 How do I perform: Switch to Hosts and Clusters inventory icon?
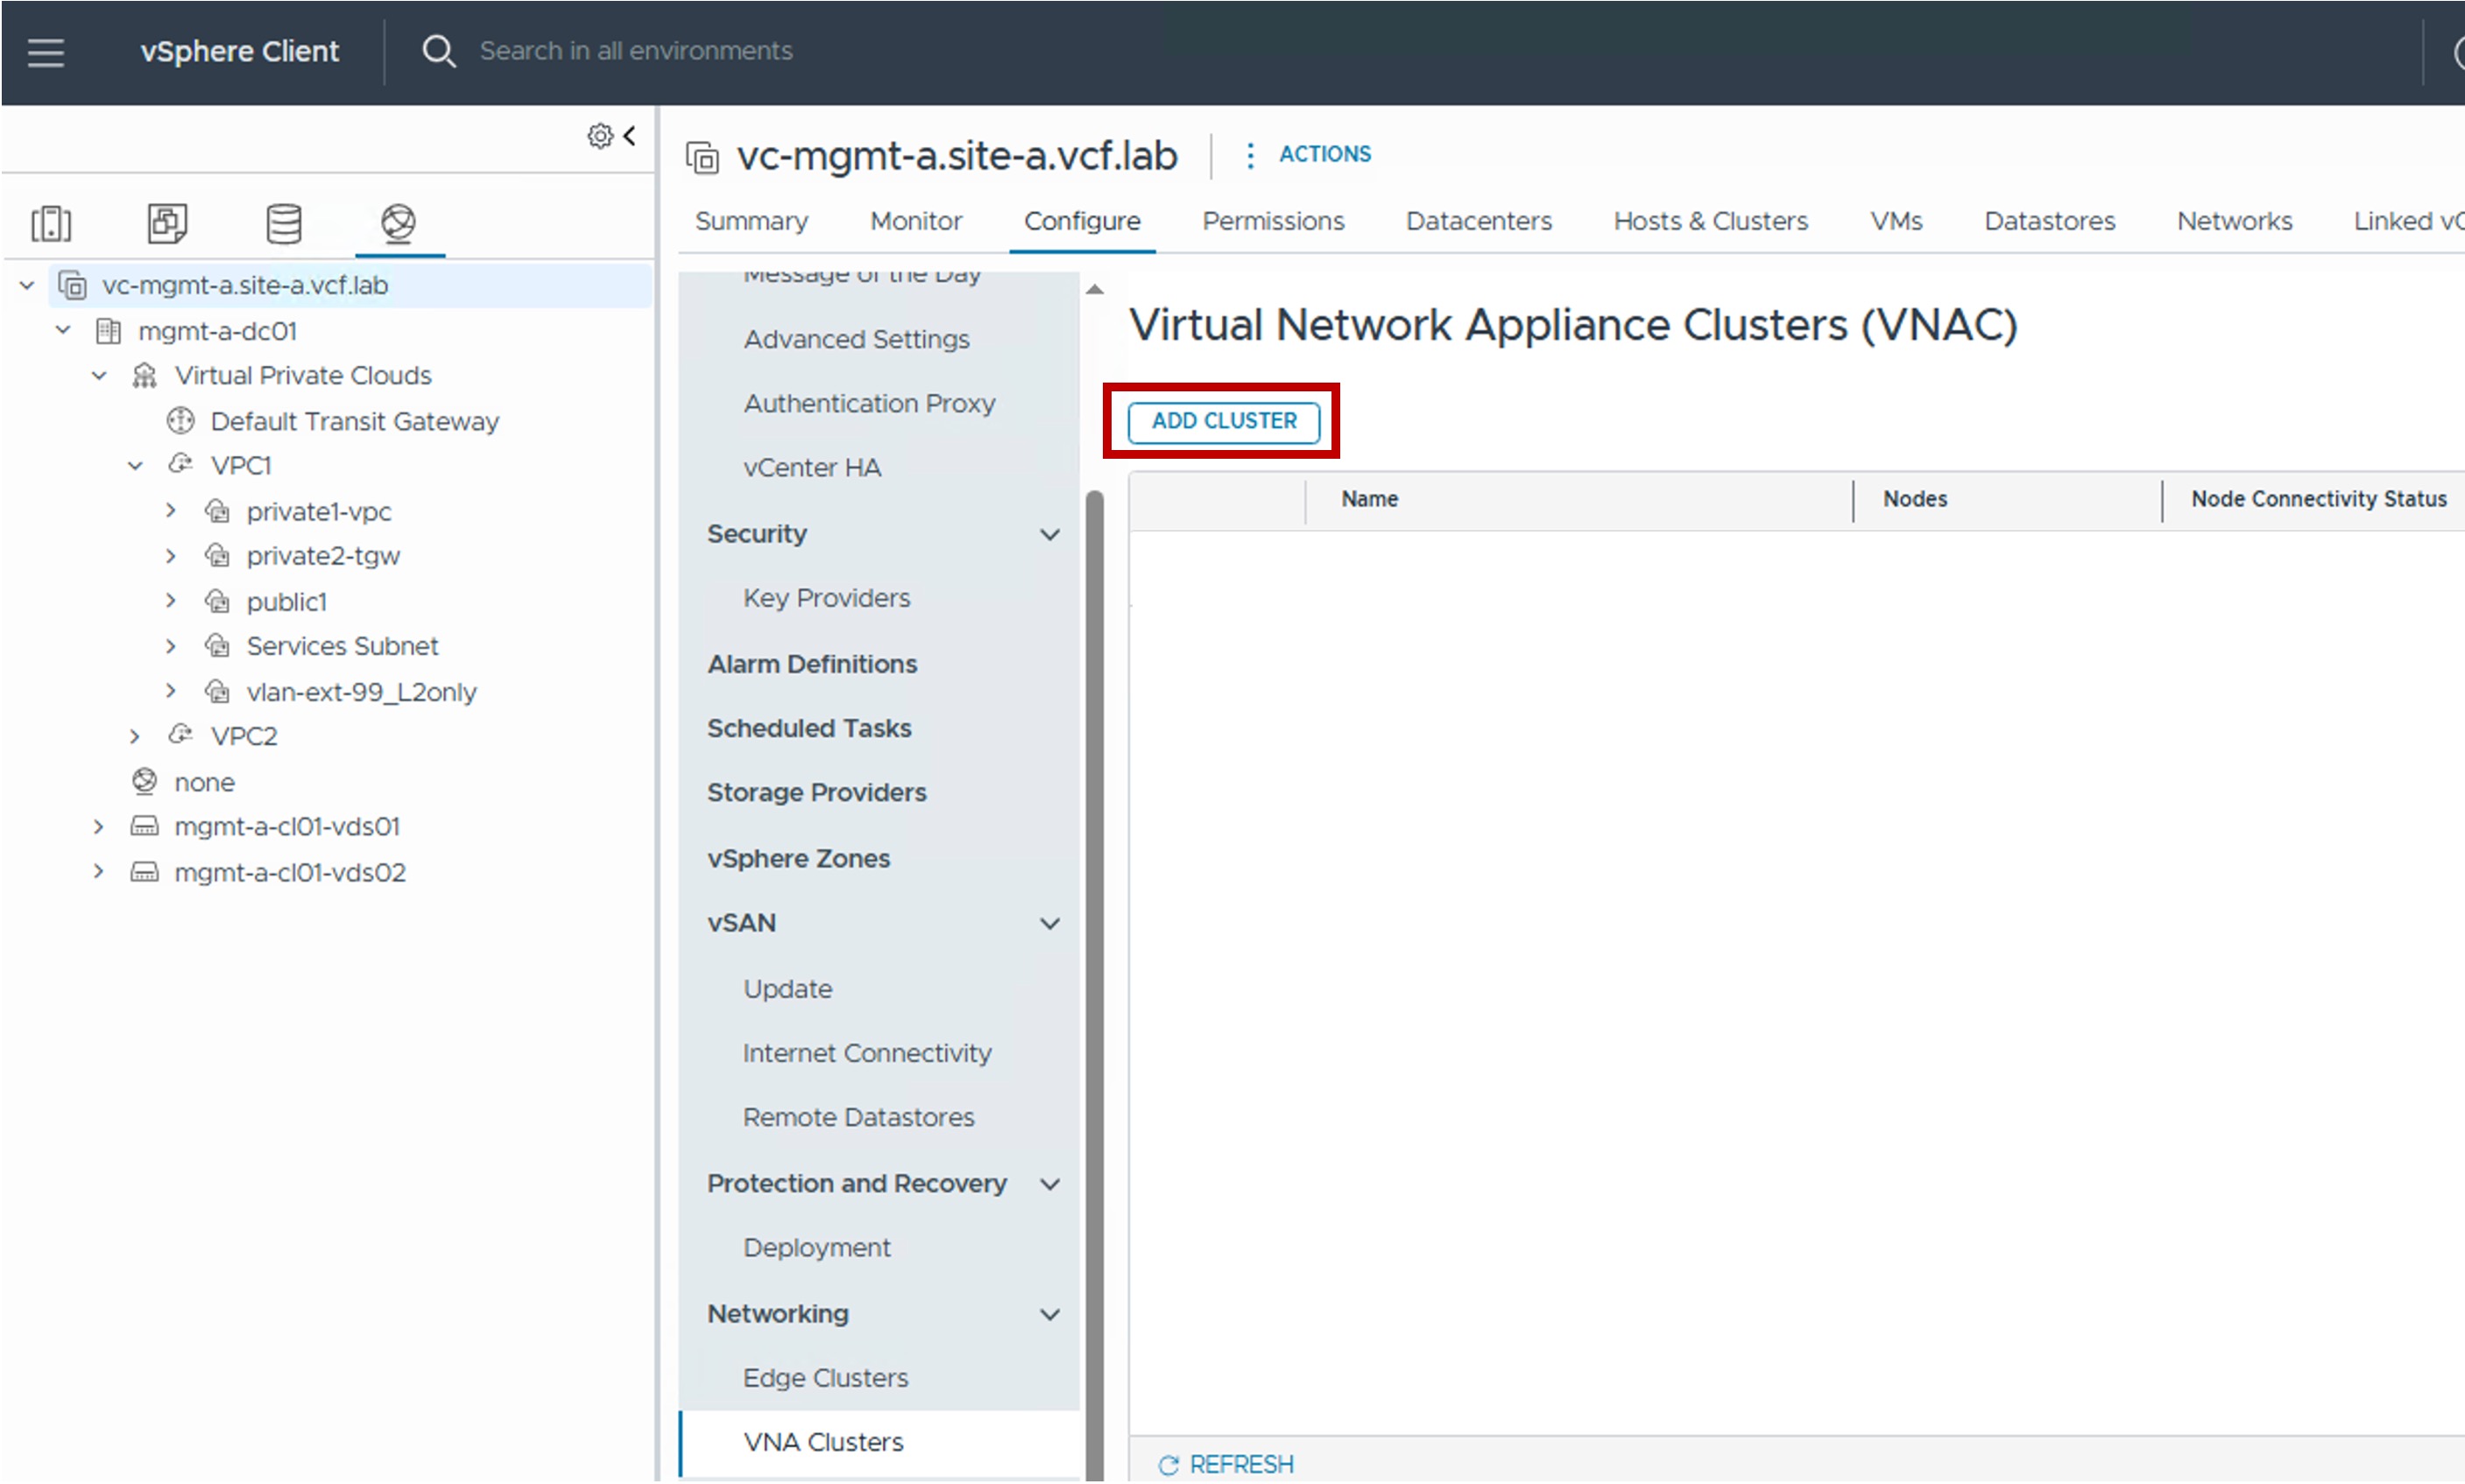tap(51, 223)
